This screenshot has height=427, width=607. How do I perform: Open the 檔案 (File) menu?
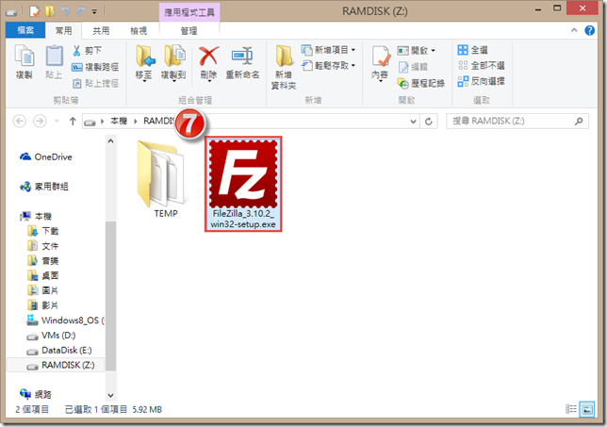tap(25, 30)
